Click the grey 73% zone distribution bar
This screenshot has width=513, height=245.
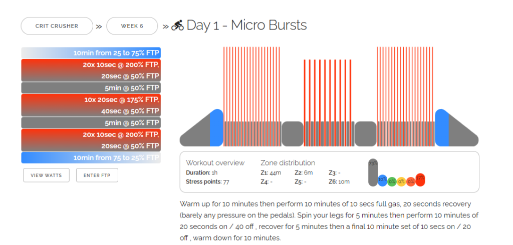click(x=373, y=172)
